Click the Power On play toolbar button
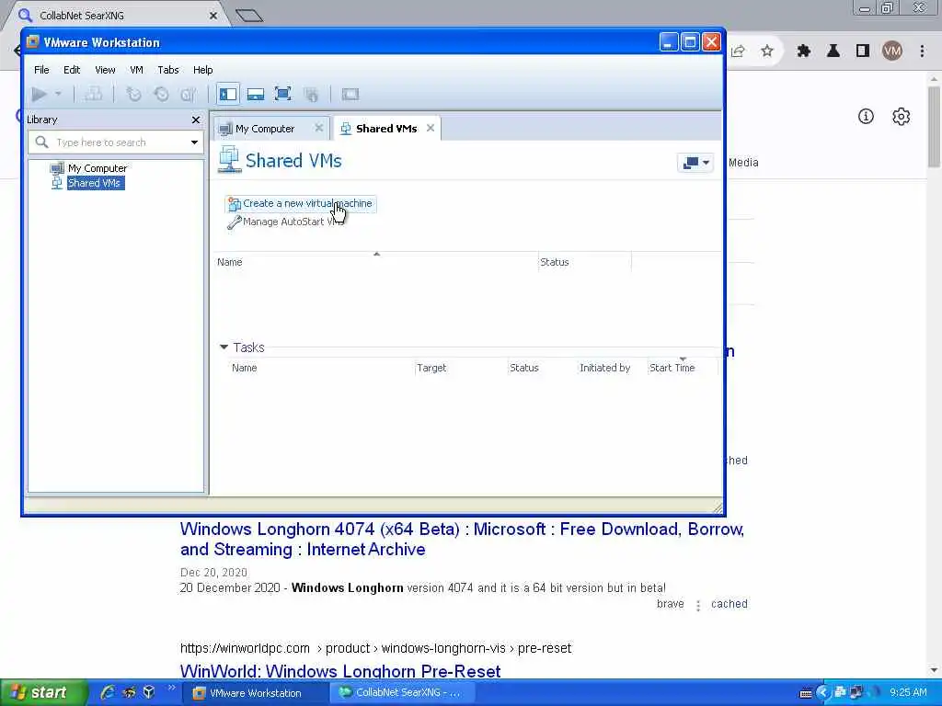The height and width of the screenshot is (706, 942). click(x=39, y=95)
